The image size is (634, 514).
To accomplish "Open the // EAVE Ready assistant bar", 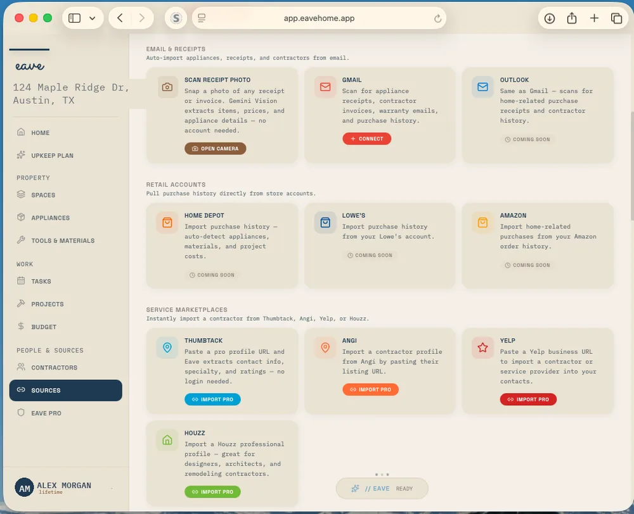I will click(382, 489).
